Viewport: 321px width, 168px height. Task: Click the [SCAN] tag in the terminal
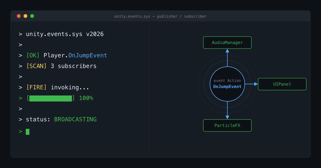pos(36,66)
